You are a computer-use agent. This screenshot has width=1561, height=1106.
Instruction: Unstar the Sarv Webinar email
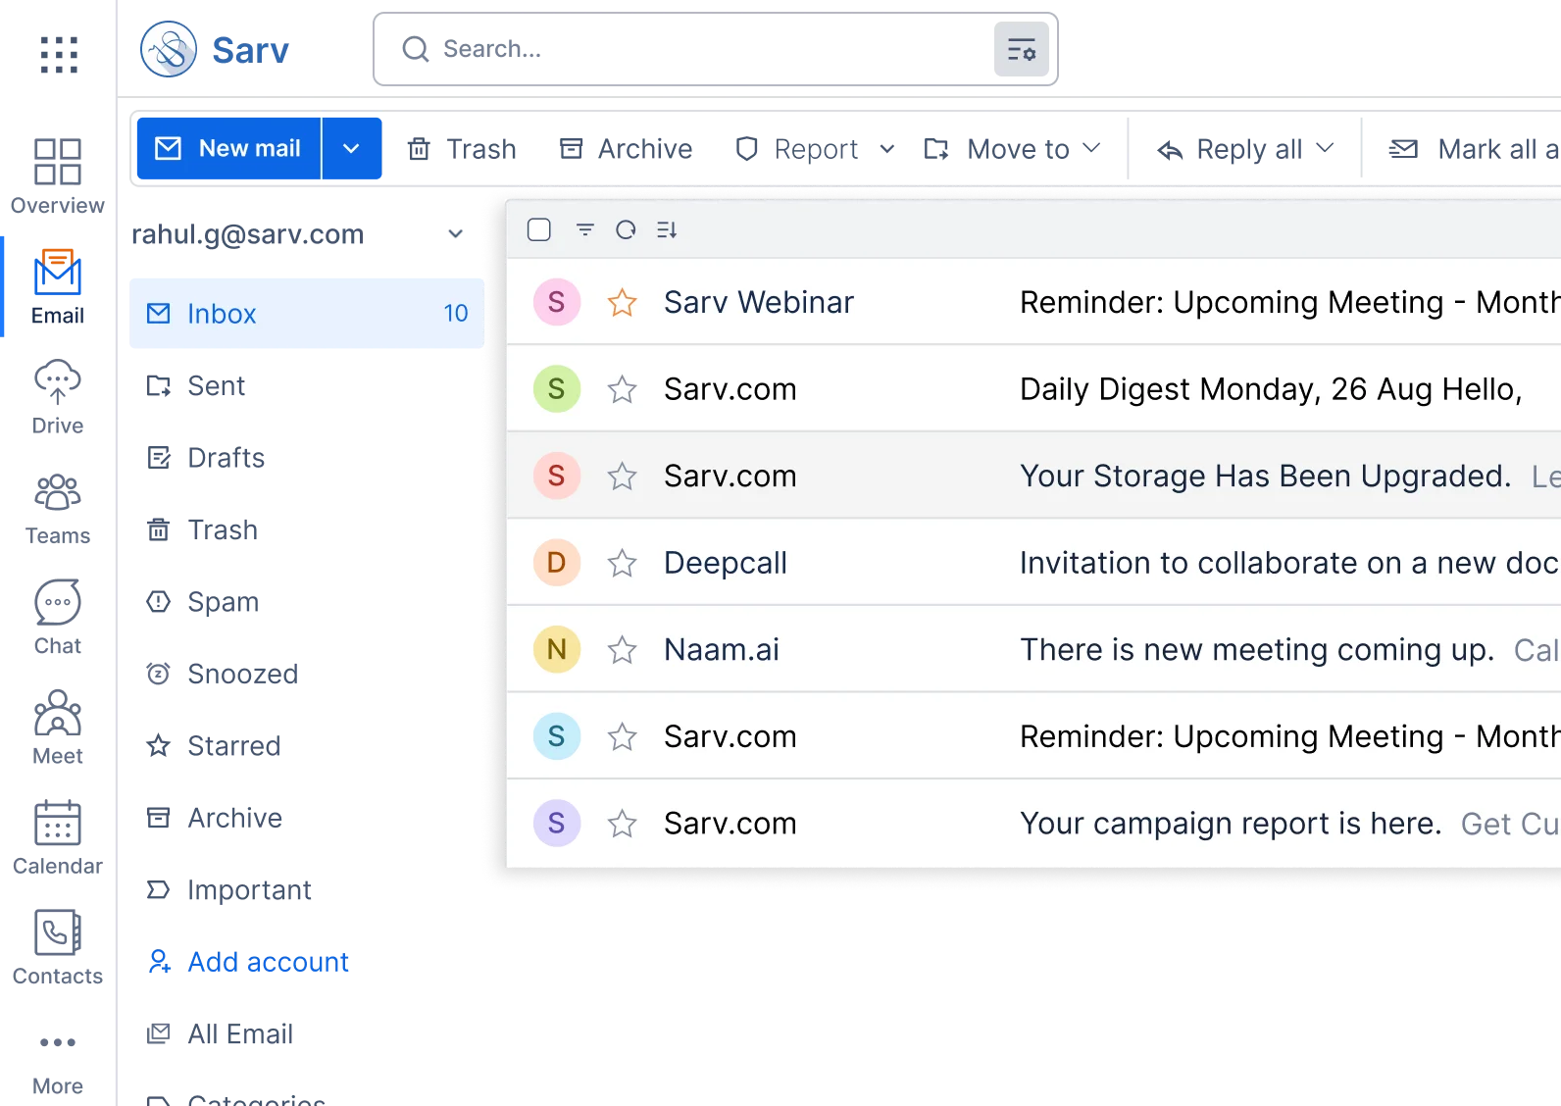623,302
